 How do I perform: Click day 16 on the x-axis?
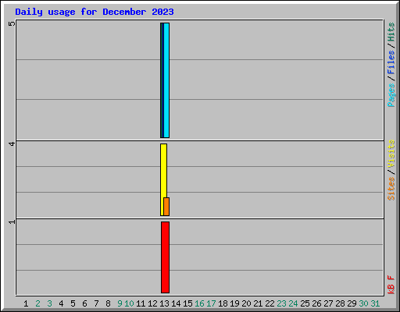pos(199,303)
